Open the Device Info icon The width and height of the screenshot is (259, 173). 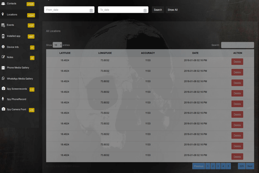pos(3,47)
